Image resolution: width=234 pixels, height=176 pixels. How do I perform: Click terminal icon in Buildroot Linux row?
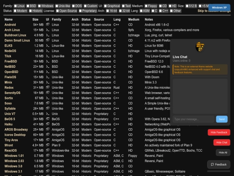click(x=48, y=35)
